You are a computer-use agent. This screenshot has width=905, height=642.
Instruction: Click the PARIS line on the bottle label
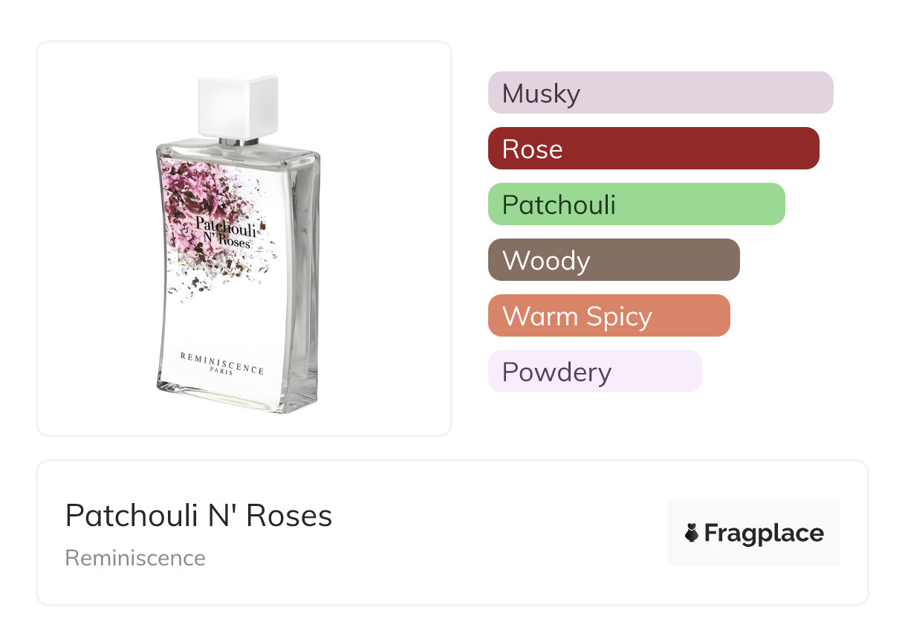tap(221, 371)
